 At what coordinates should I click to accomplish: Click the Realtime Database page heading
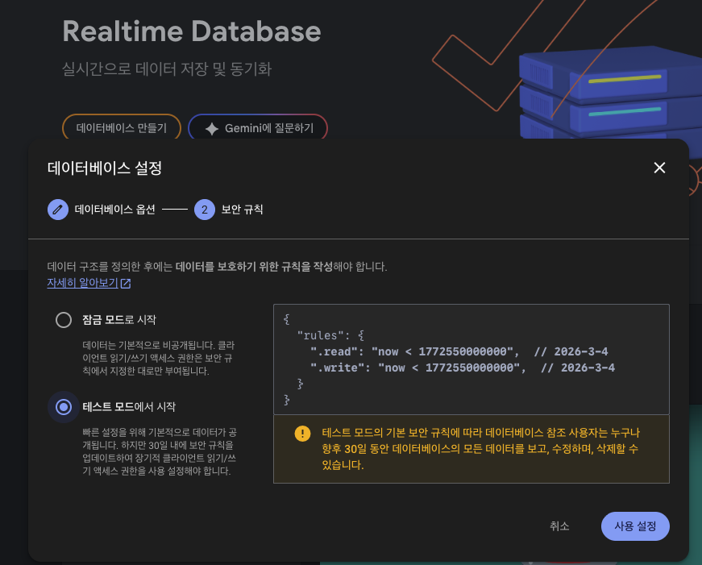pos(192,31)
